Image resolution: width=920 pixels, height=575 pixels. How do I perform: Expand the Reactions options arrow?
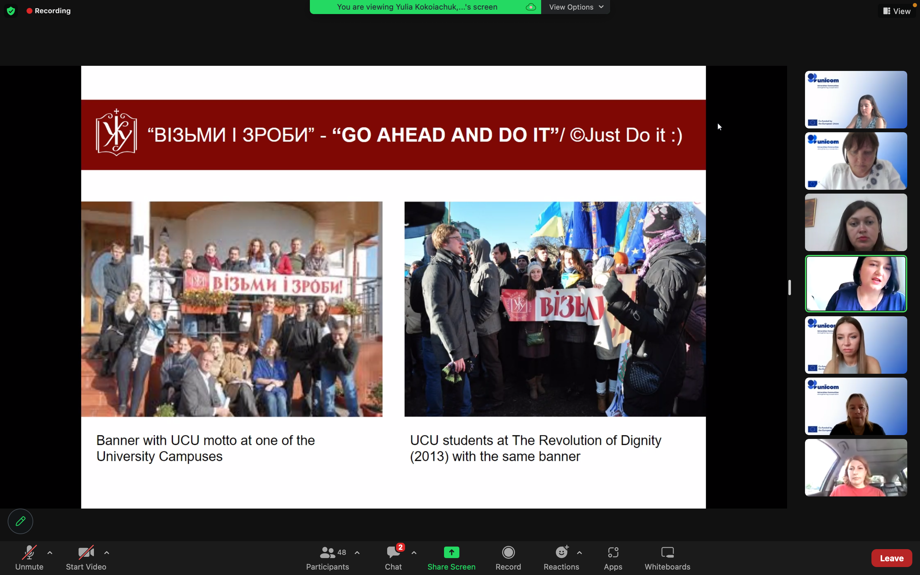[x=579, y=553]
